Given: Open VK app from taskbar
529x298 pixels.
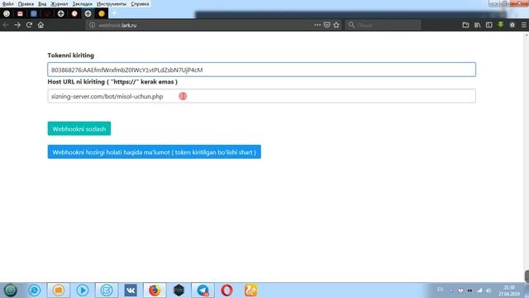Looking at the screenshot, I should tap(131, 291).
